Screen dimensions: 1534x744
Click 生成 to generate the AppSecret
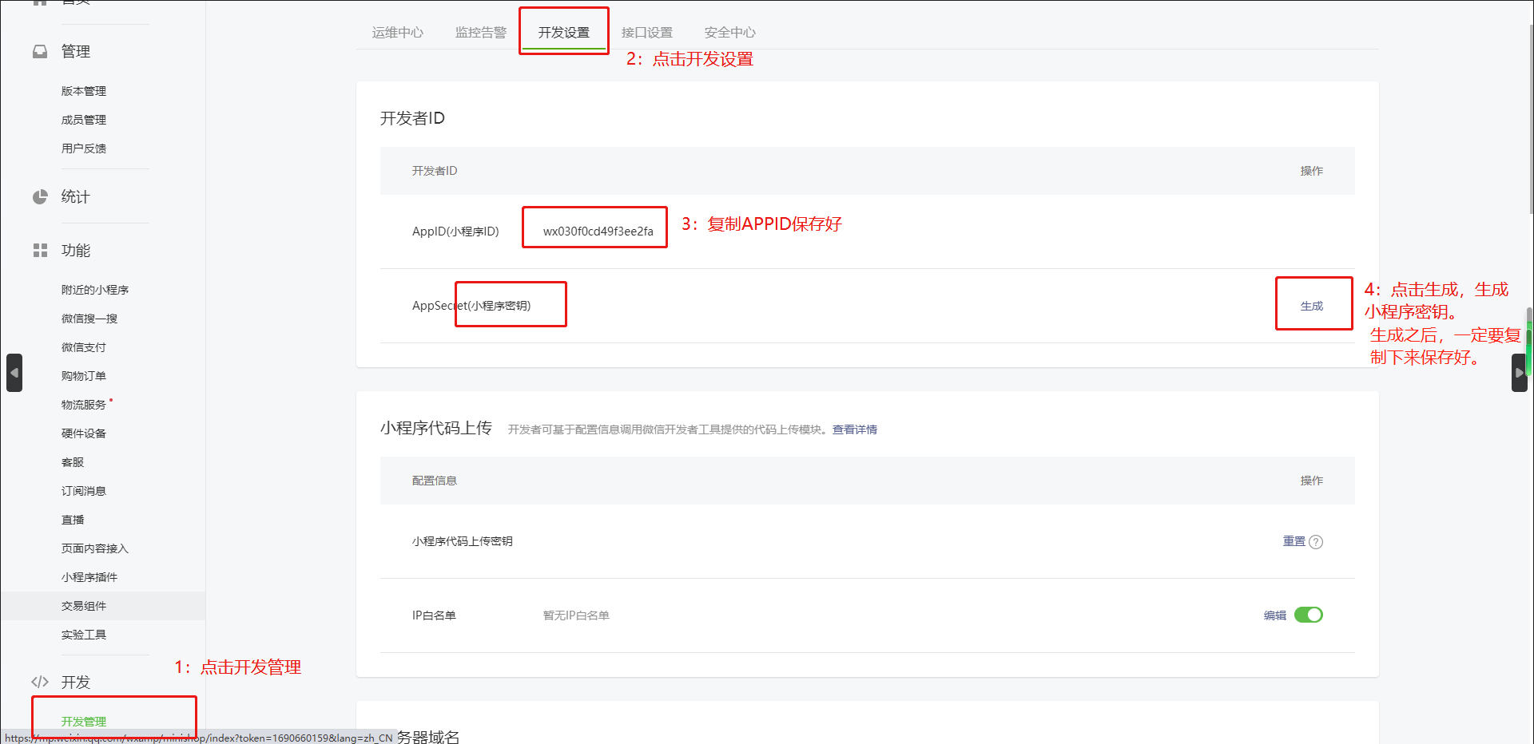[x=1311, y=306]
